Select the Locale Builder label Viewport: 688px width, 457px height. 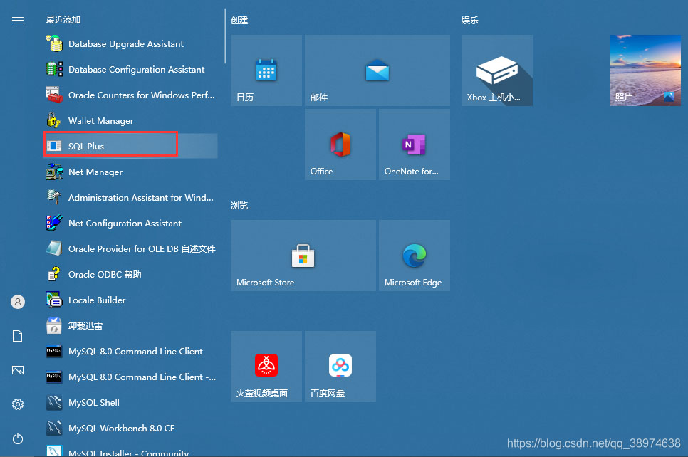click(97, 300)
